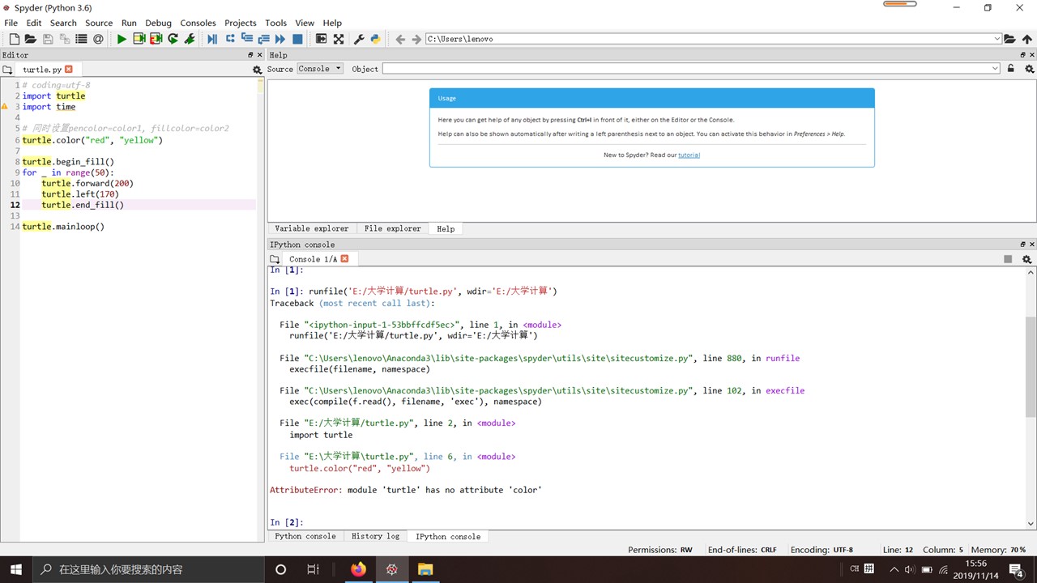The image size is (1037, 583).
Task: Open Windows Start menu
Action: pyautogui.click(x=16, y=569)
